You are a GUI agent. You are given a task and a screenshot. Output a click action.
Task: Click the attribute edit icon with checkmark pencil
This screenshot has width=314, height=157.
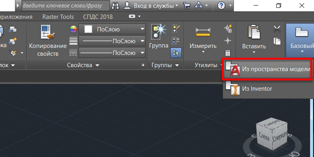pyautogui.click(x=14, y=53)
